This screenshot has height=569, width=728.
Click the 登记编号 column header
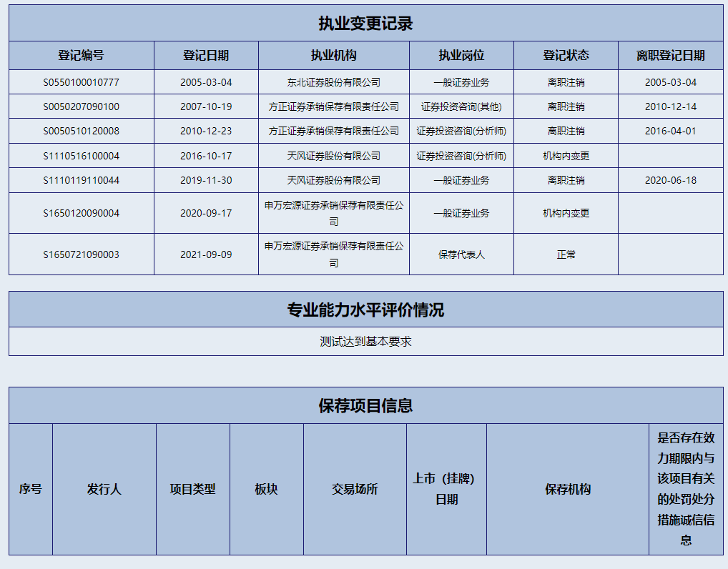82,56
